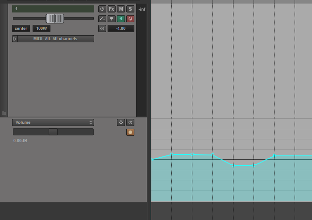
Task: Arm track 1 for recording
Action: 130,19
